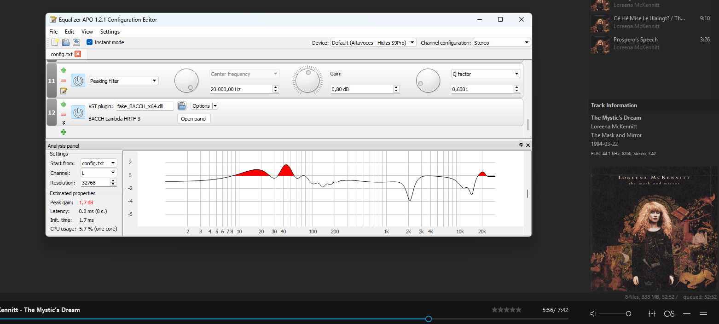Click the Q factor knob on row 11

(428, 81)
